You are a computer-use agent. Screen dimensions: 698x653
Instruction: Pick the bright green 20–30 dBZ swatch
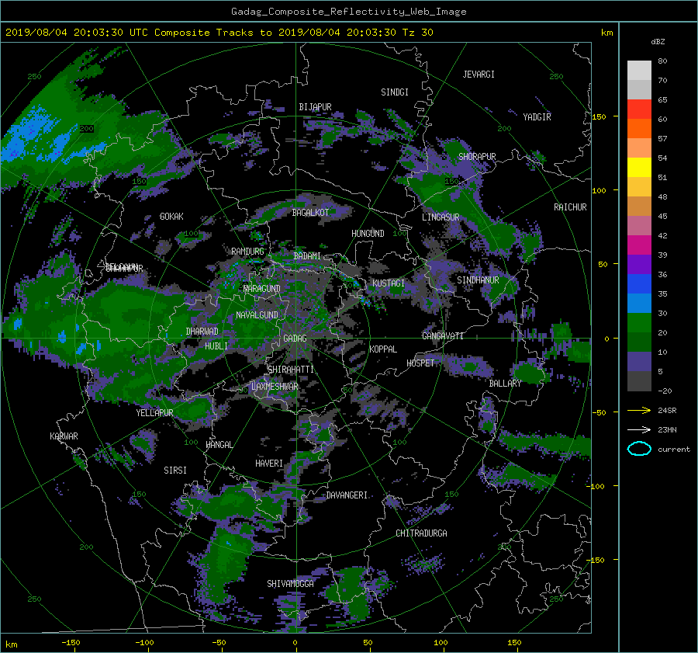639,323
